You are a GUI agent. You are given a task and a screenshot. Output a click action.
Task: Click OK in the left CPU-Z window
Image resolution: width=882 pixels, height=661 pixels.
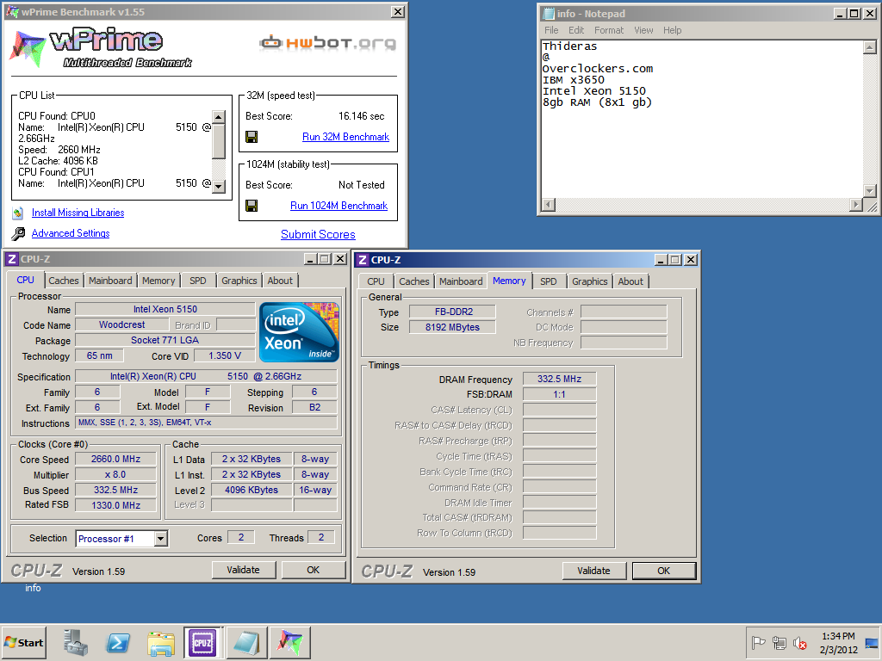(314, 570)
